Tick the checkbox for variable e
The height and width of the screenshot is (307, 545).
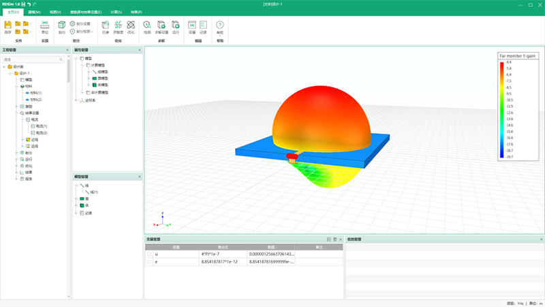(149, 262)
